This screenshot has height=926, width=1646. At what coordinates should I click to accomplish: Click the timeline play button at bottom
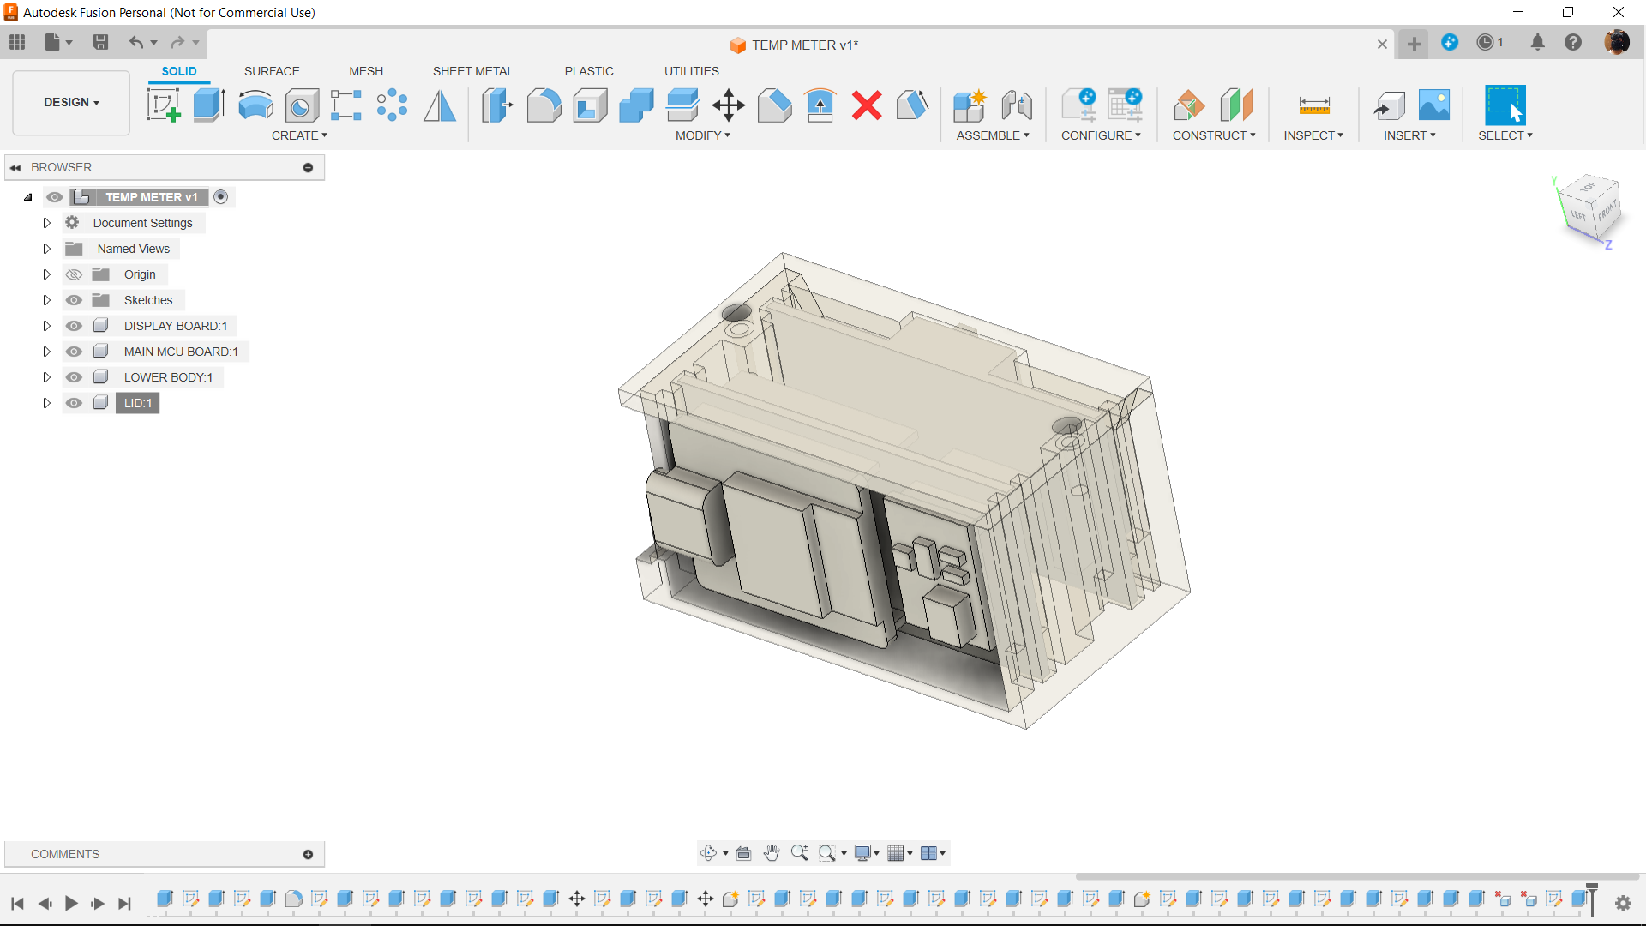71,902
